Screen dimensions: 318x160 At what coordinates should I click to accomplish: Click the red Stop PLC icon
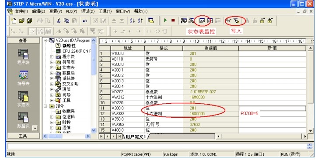tap(173, 20)
